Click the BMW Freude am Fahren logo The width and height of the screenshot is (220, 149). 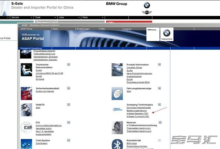click(167, 34)
